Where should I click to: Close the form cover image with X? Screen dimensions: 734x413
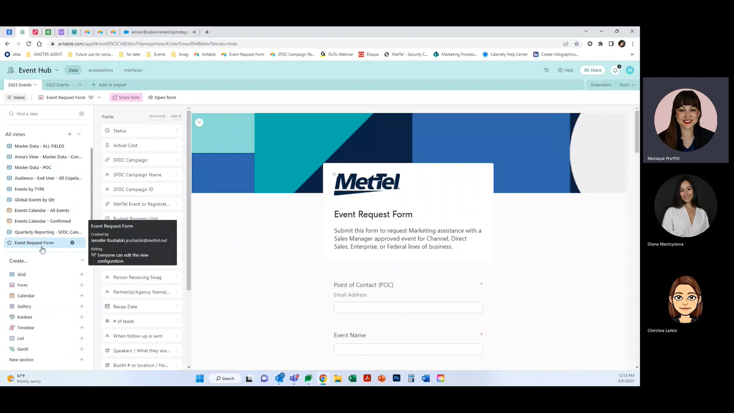(199, 122)
